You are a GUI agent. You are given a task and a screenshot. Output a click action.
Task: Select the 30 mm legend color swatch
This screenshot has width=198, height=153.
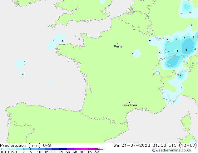tap(70, 149)
